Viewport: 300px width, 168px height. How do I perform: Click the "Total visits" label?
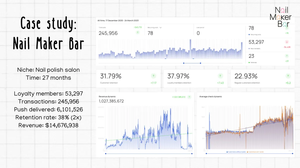(x=102, y=28)
